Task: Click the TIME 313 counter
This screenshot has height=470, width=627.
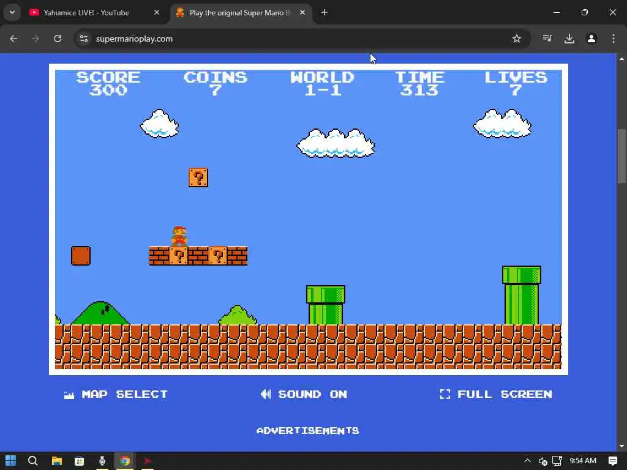Action: [x=419, y=83]
